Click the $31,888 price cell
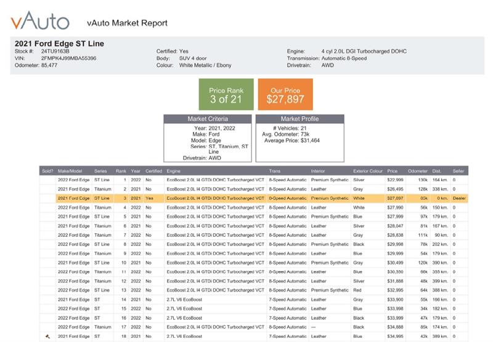493x342 pixels. [x=395, y=281]
